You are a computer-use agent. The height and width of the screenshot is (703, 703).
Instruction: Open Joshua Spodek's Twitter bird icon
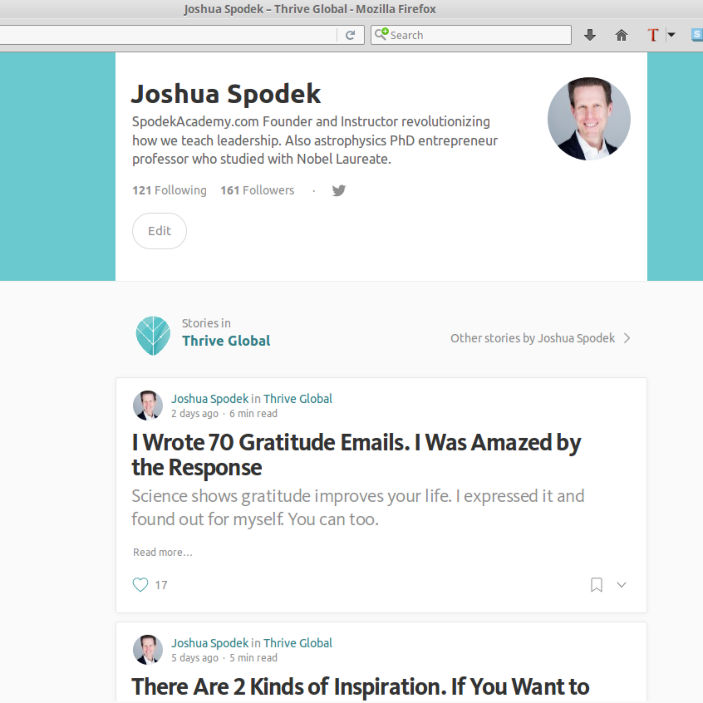pyautogui.click(x=339, y=190)
